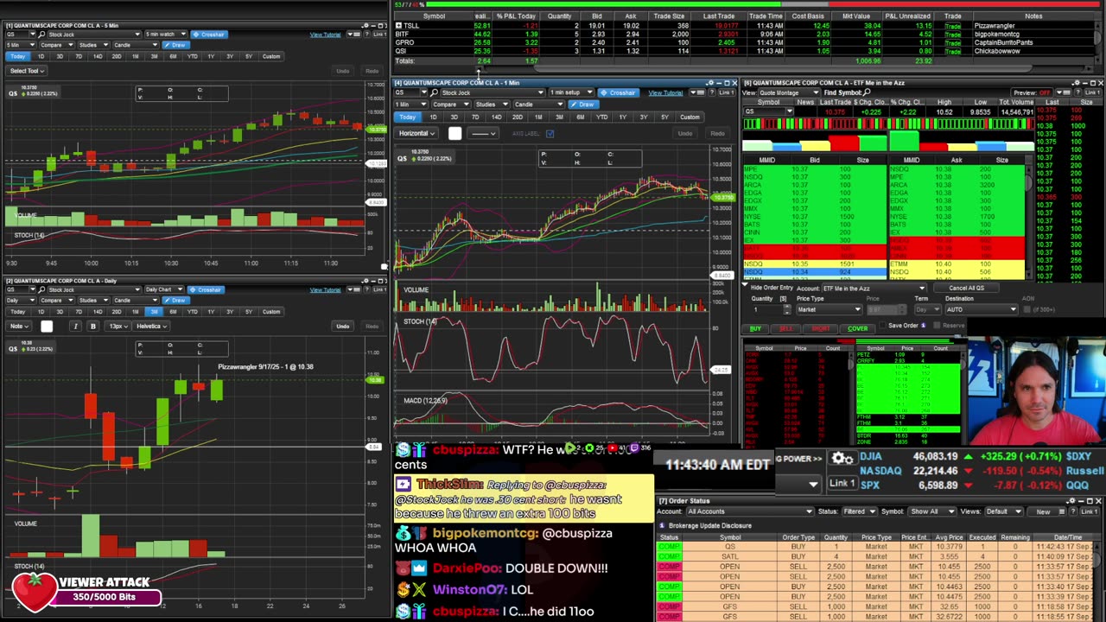1106x622 pixels.
Task: Click the italic I icon in Daily chart toolbar
Action: coord(75,326)
